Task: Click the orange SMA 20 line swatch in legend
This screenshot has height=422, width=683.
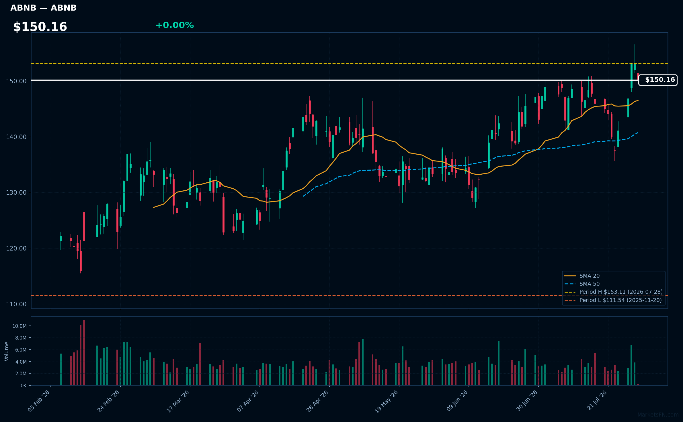Action: pyautogui.click(x=570, y=276)
